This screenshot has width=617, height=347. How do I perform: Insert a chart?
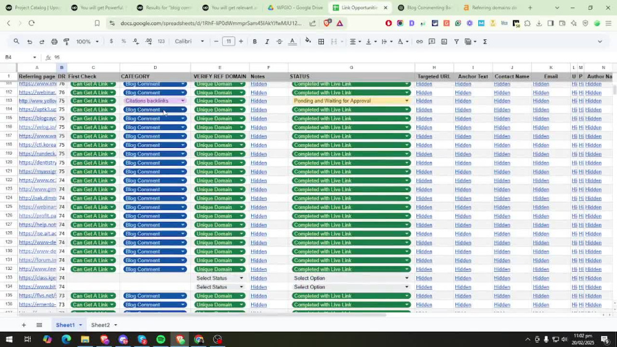(444, 41)
